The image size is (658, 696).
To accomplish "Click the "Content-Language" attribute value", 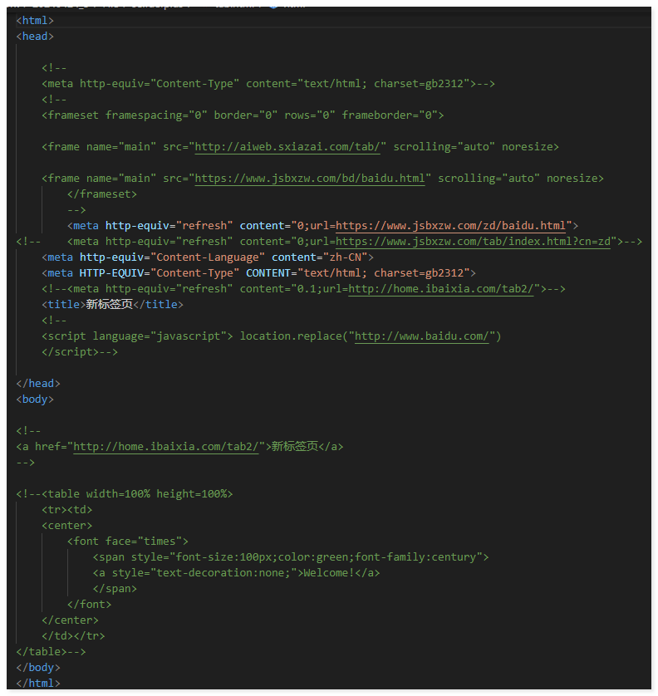I will [x=208, y=257].
